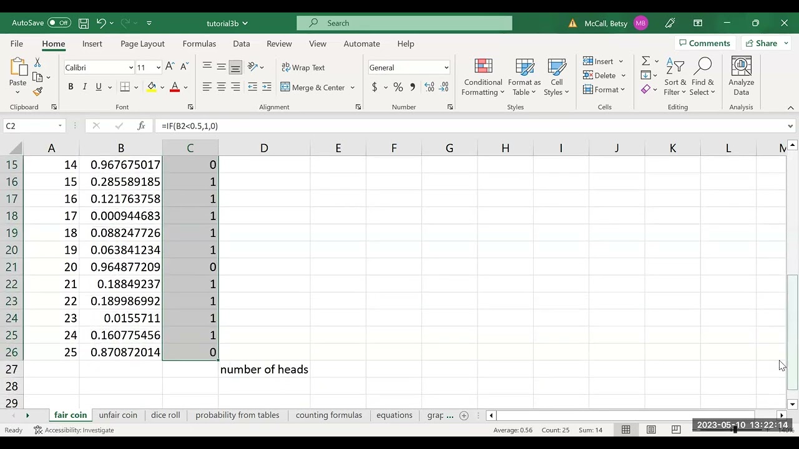Switch to Page Layout view icon
The height and width of the screenshot is (449, 799).
point(651,430)
